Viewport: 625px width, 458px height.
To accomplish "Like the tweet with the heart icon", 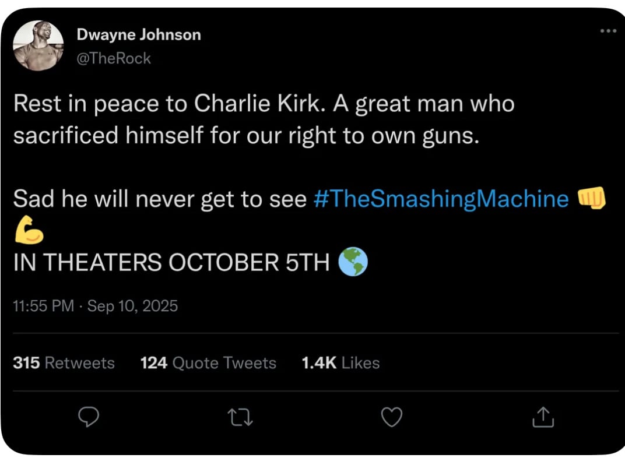I will pyautogui.click(x=391, y=417).
